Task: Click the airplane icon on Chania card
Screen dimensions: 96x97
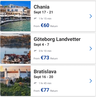Action: 35,18
